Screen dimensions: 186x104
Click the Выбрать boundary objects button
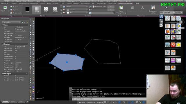pyautogui.click(x=15, y=7)
